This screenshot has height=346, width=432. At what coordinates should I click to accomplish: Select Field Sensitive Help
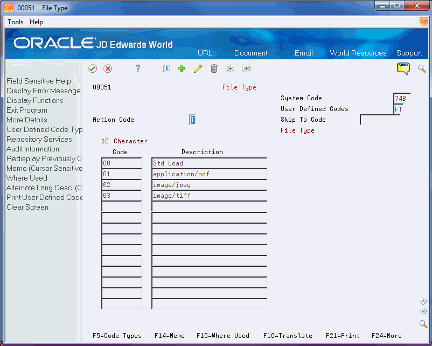pyautogui.click(x=39, y=81)
